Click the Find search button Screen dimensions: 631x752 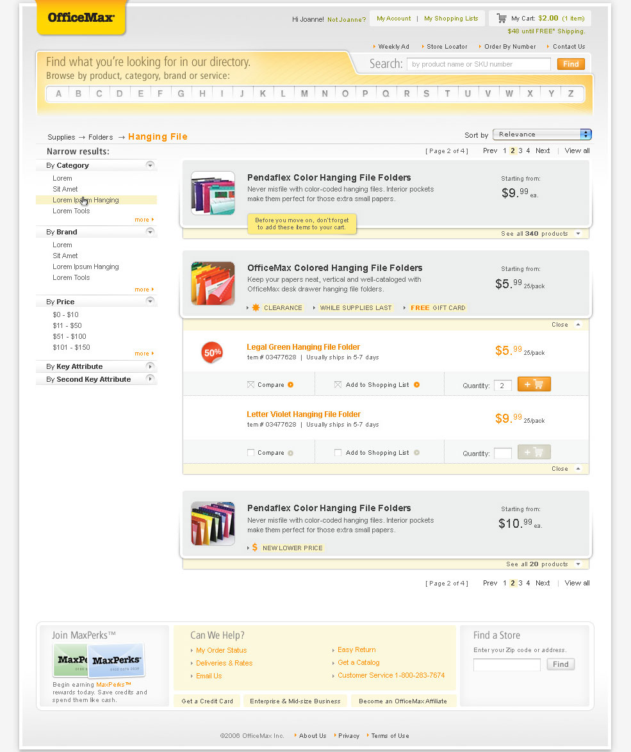point(570,64)
